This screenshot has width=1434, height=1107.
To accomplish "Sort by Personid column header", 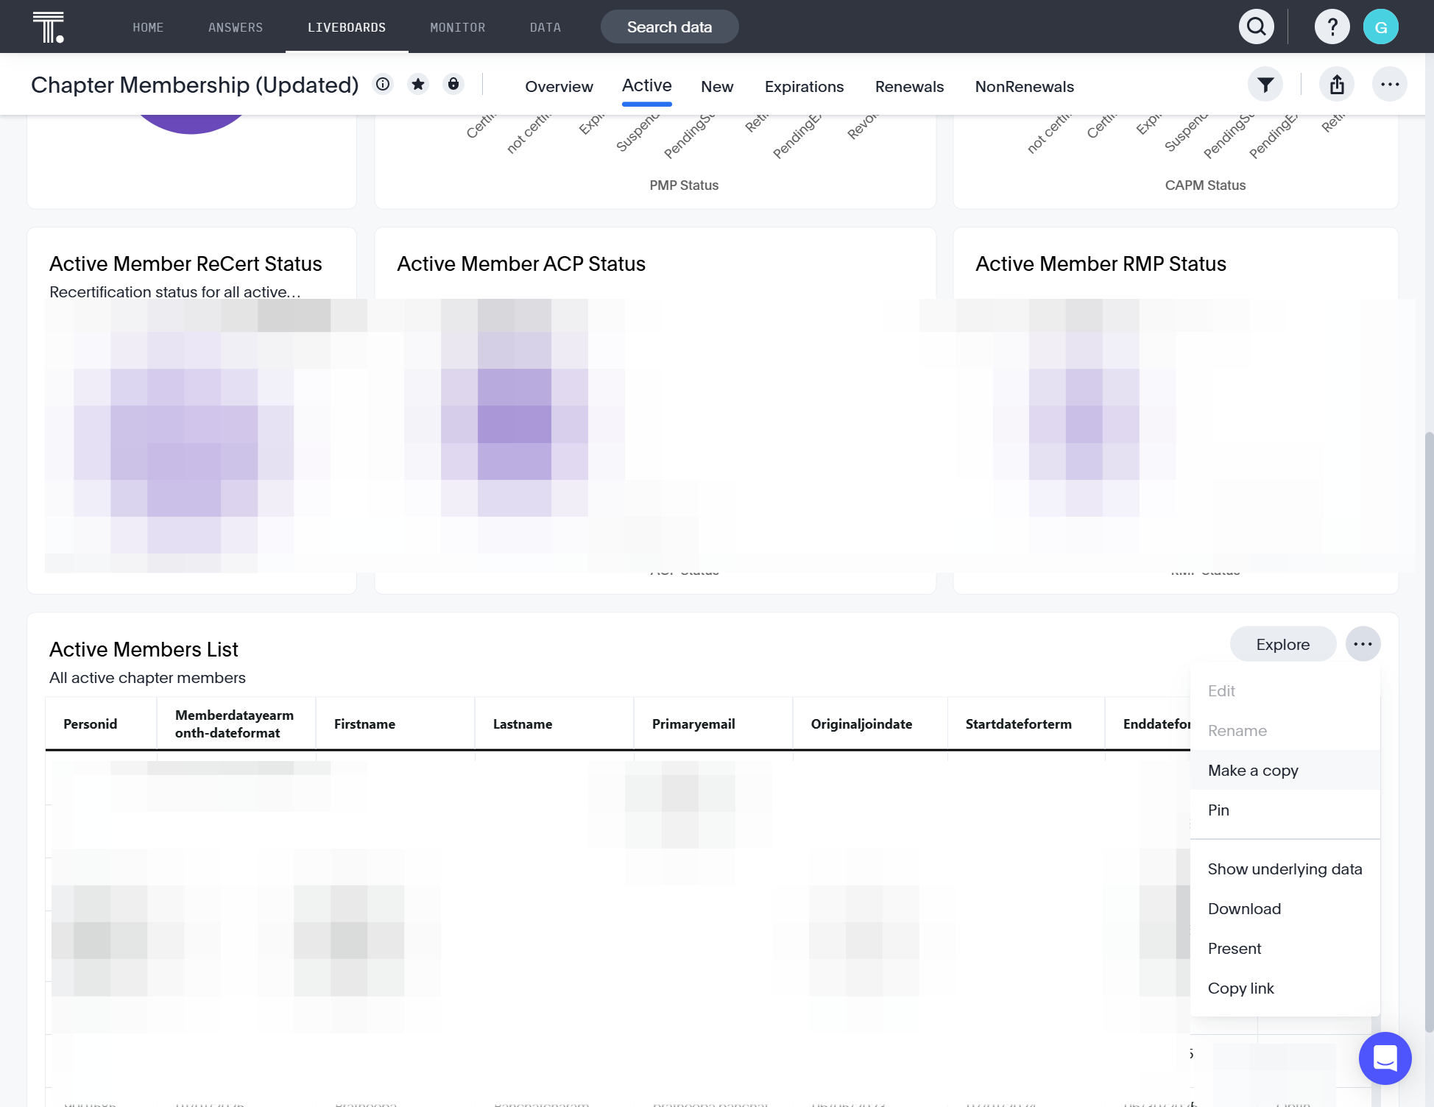I will 101,724.
